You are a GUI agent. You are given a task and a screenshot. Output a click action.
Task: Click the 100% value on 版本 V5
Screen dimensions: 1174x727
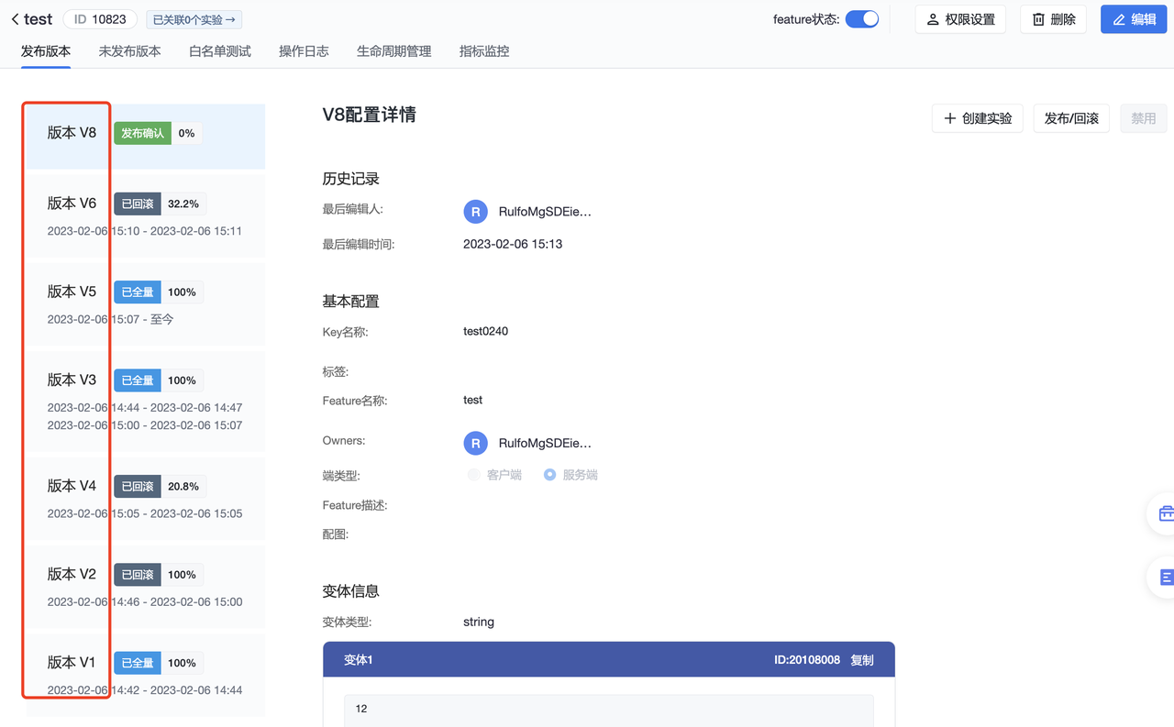click(x=182, y=292)
